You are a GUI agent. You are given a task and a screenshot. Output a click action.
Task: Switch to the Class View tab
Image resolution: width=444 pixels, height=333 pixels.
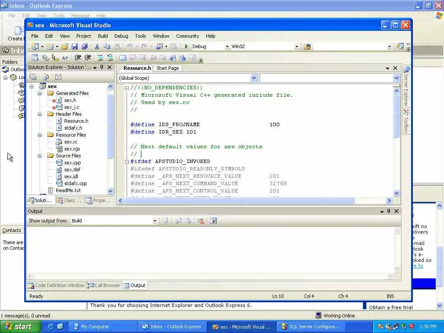click(x=69, y=200)
